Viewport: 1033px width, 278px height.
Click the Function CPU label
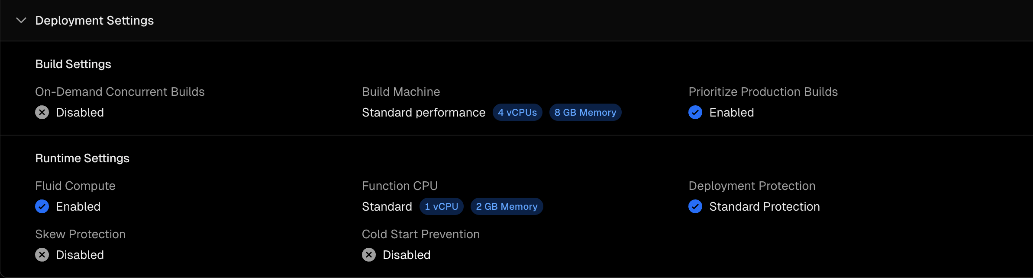coord(400,186)
